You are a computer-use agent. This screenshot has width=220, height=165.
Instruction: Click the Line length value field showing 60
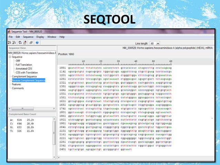pos(153,43)
